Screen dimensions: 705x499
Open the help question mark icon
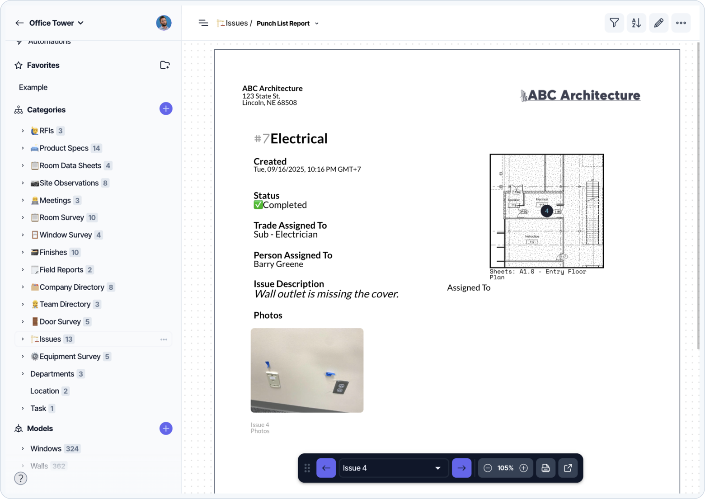[21, 478]
